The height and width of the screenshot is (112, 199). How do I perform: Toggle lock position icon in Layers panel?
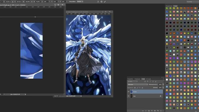point(140,88)
